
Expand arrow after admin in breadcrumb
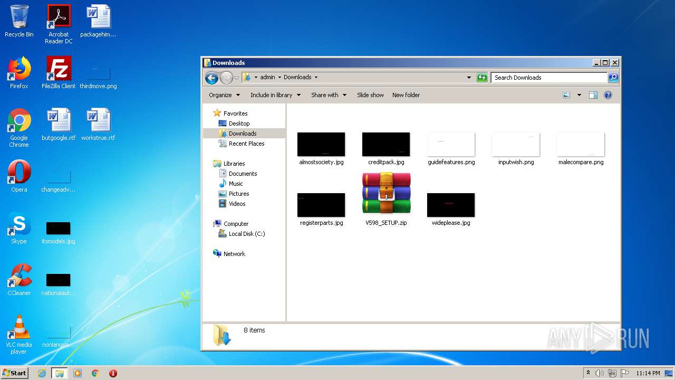pos(279,78)
